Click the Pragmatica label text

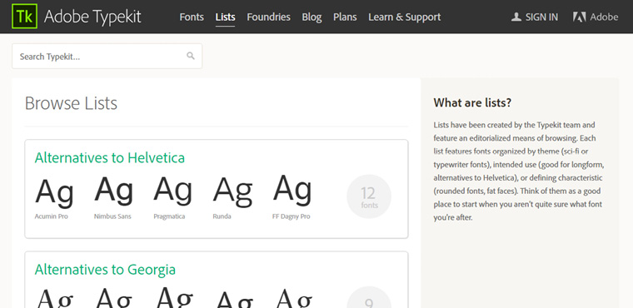pos(169,216)
